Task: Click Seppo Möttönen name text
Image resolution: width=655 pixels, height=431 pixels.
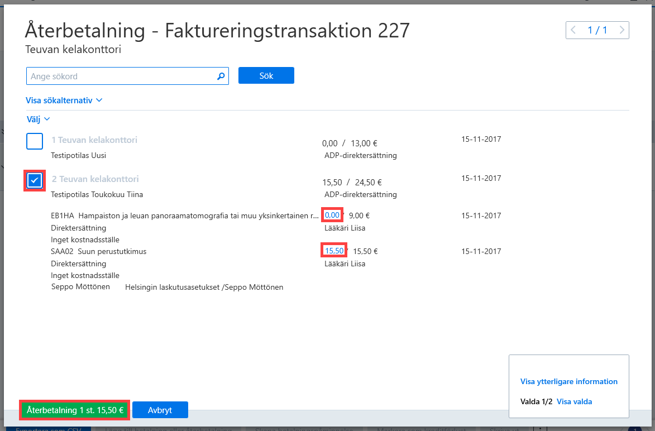Action: click(80, 287)
